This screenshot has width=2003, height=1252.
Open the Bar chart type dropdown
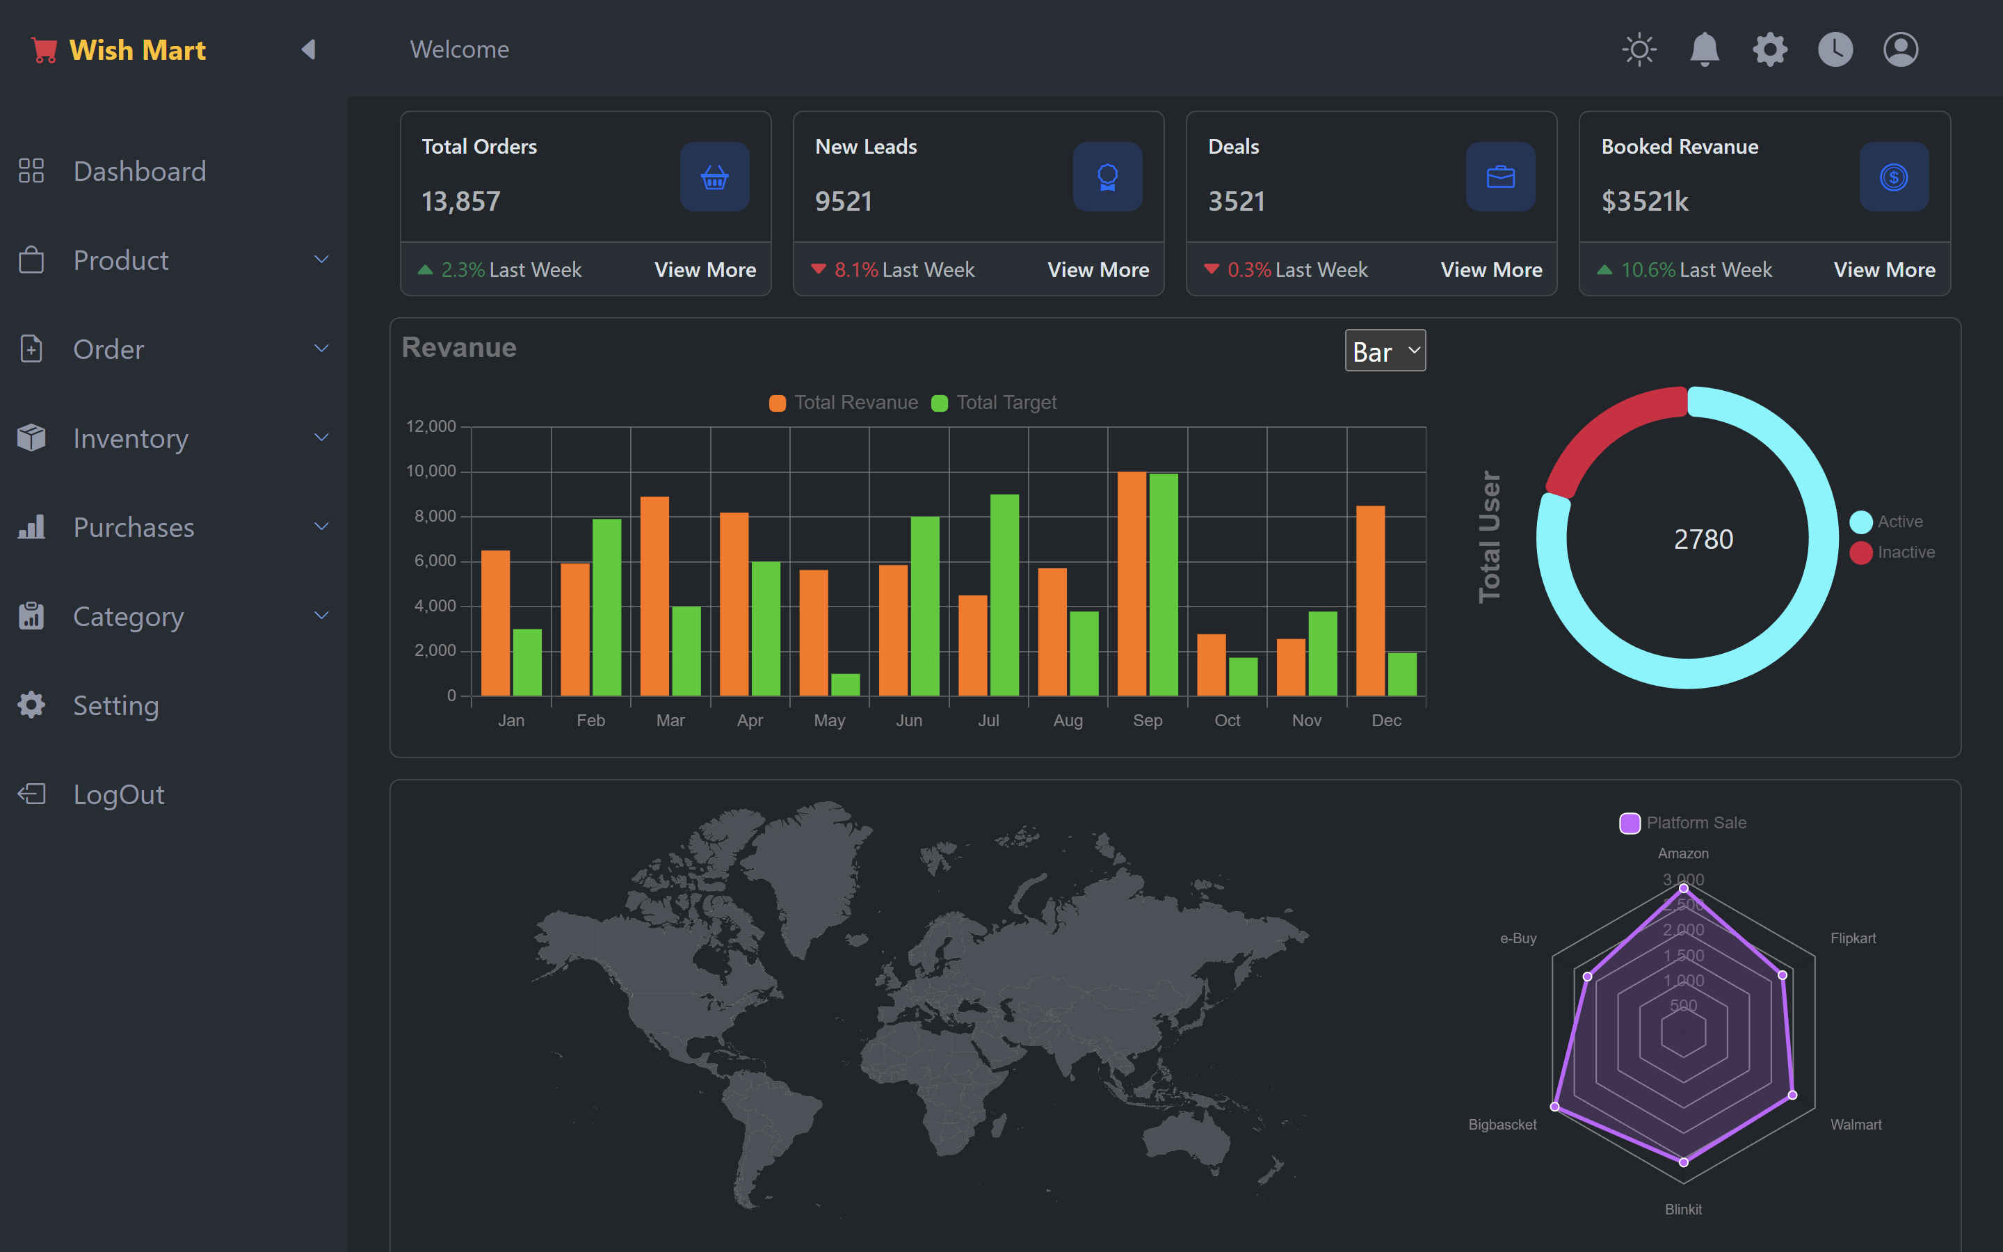click(x=1385, y=351)
